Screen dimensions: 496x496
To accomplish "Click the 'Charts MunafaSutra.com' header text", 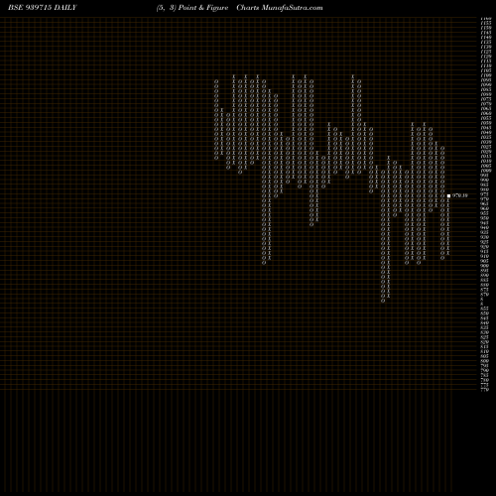I will (x=280, y=8).
